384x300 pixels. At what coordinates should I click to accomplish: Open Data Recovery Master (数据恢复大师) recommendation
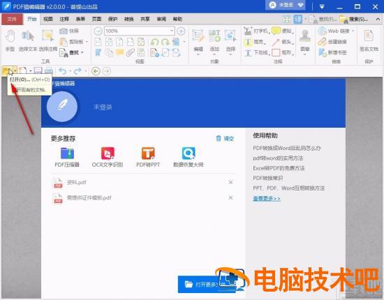[188, 157]
